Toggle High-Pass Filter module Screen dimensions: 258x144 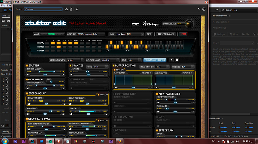click(x=157, y=94)
